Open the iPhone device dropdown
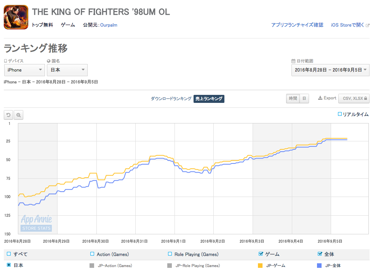The width and height of the screenshot is (373, 269). click(24, 70)
